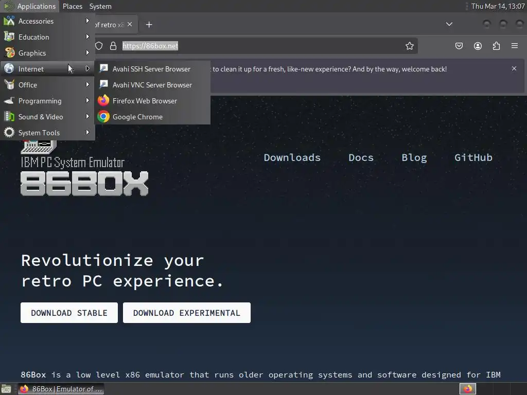Image resolution: width=527 pixels, height=395 pixels.
Task: Open the Firefox account icon
Action: coord(478,46)
